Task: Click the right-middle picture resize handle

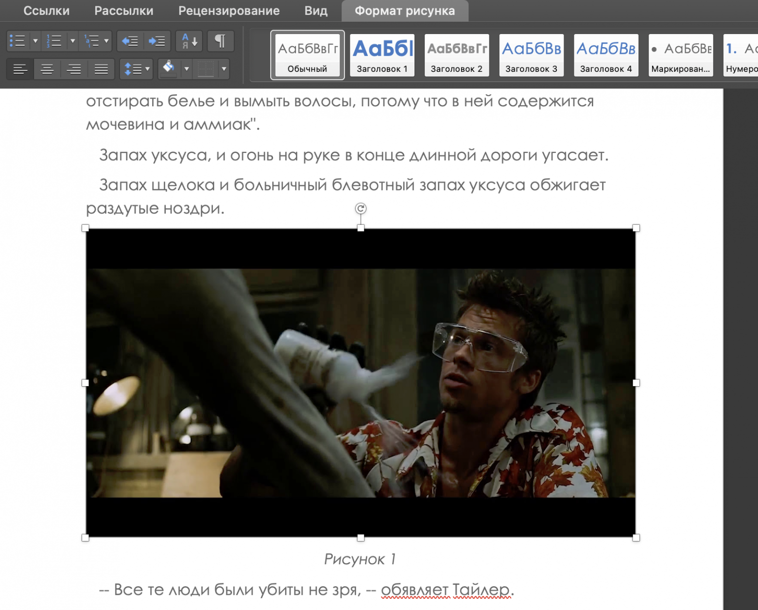Action: 636,383
